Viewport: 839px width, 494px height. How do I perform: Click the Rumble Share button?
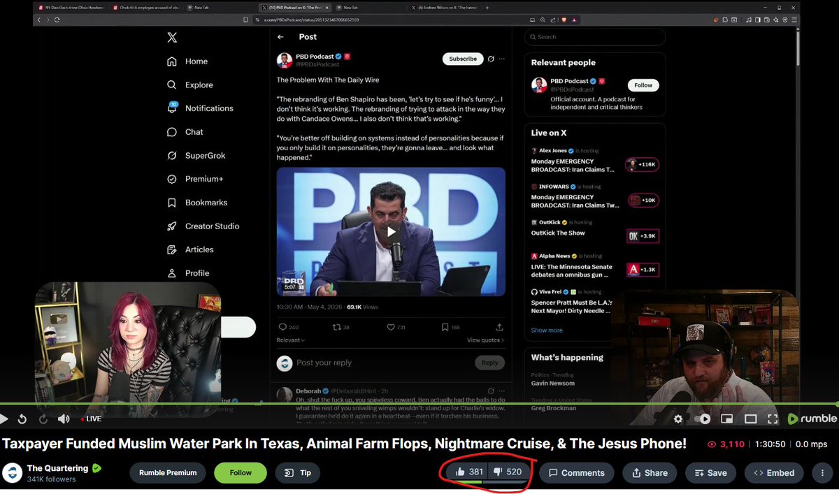tap(650, 473)
